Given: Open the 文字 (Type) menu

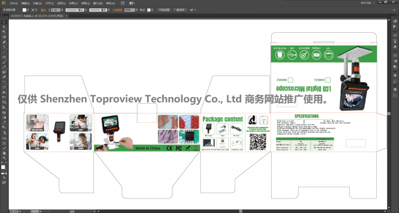Looking at the screenshot, I should [50, 4].
